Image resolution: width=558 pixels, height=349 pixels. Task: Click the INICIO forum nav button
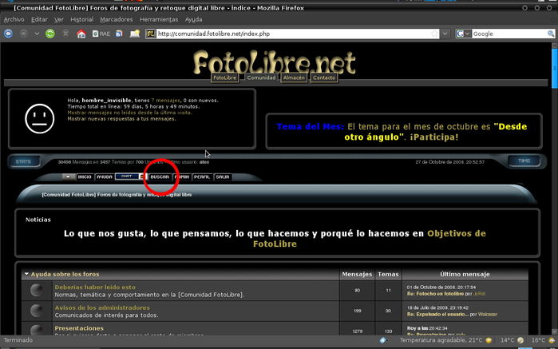pos(85,177)
